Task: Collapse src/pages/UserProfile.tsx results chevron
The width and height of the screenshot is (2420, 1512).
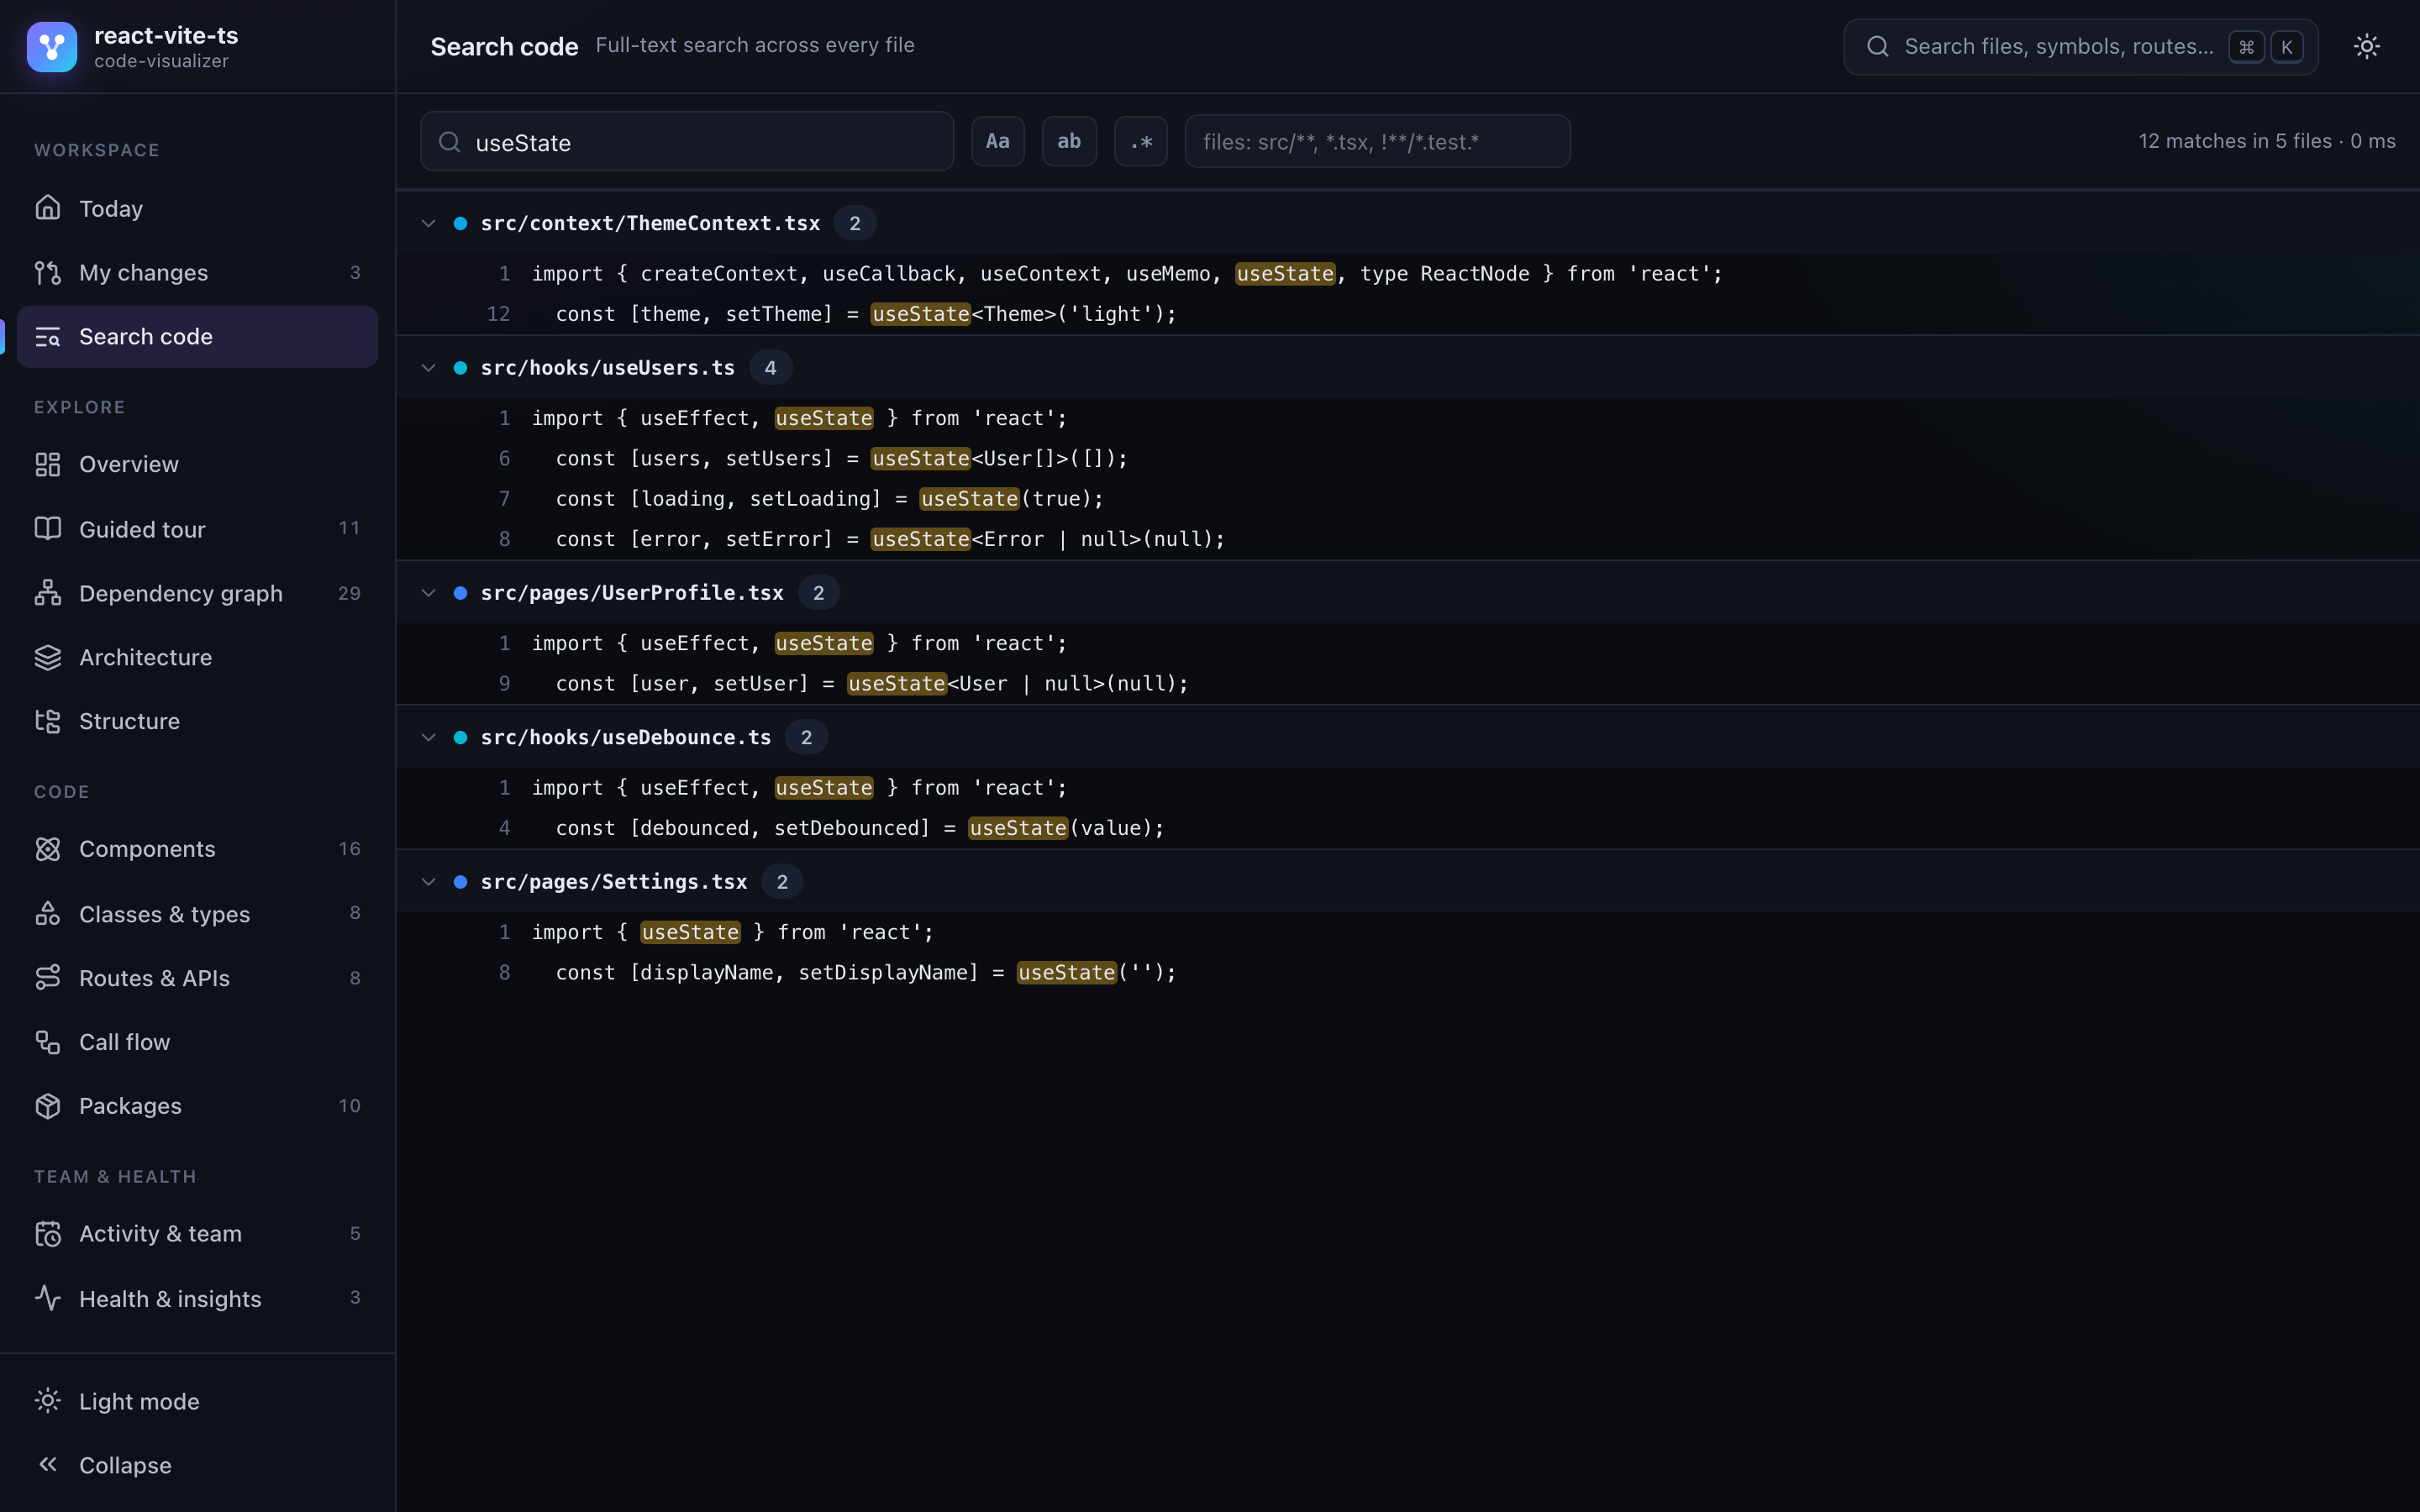Action: tap(429, 593)
